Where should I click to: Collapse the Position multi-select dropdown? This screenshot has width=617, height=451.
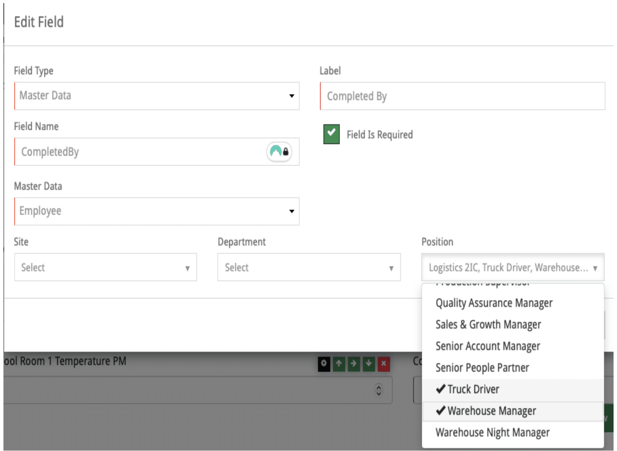[513, 268]
